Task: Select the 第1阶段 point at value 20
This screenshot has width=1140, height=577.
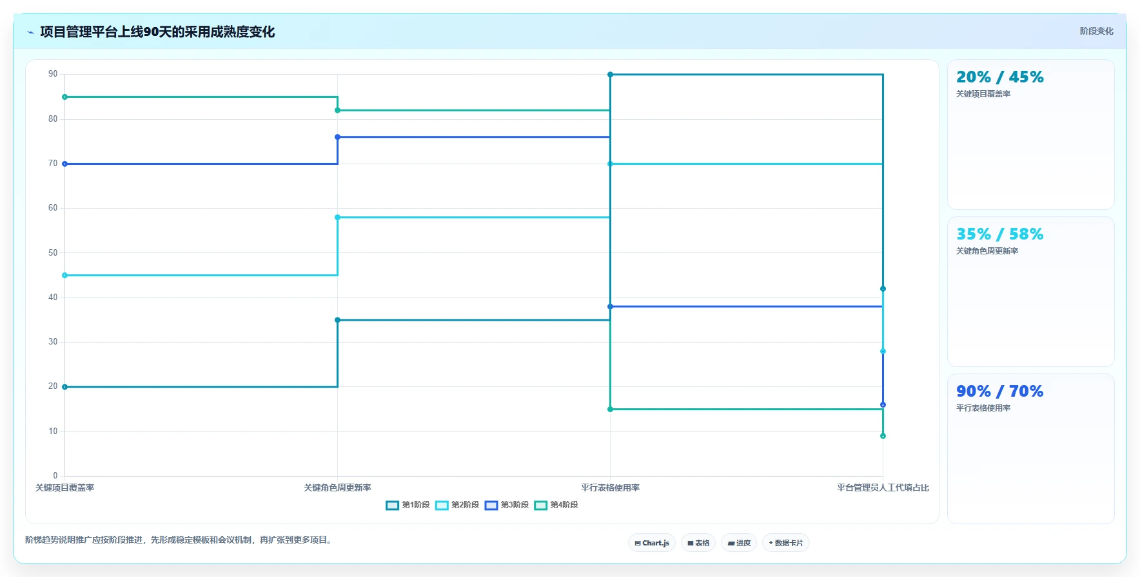Action: [64, 387]
